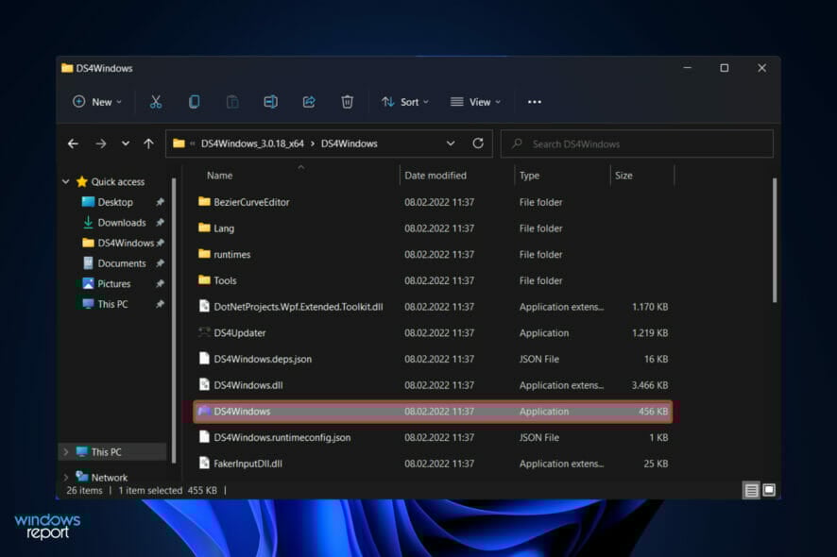Select the DS4Updater application file
This screenshot has width=837, height=557.
click(240, 333)
